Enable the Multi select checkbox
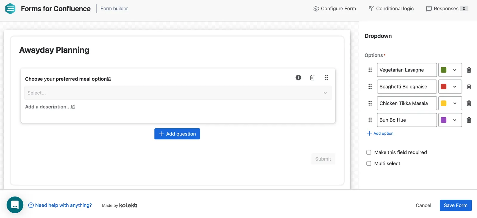The width and height of the screenshot is (477, 218). click(369, 163)
